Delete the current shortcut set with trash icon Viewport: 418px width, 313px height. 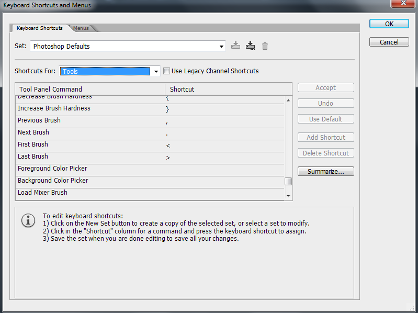[265, 46]
